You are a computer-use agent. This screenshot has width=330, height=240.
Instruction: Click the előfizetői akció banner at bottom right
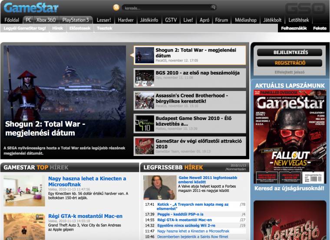[290, 220]
